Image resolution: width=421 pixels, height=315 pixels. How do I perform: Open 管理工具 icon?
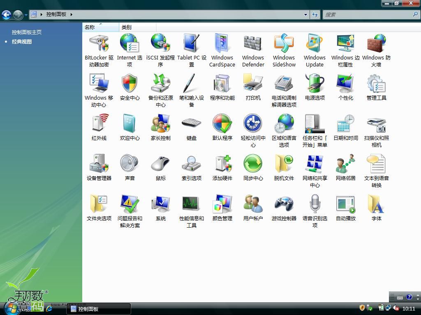[377, 83]
